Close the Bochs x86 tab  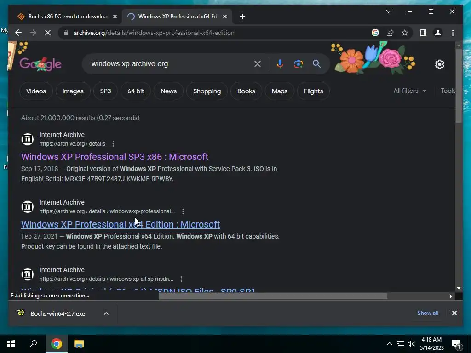[x=115, y=17]
